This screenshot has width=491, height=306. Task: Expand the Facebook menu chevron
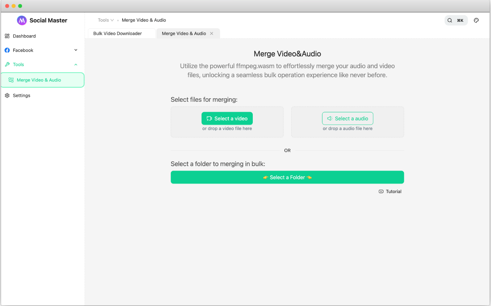tap(76, 50)
